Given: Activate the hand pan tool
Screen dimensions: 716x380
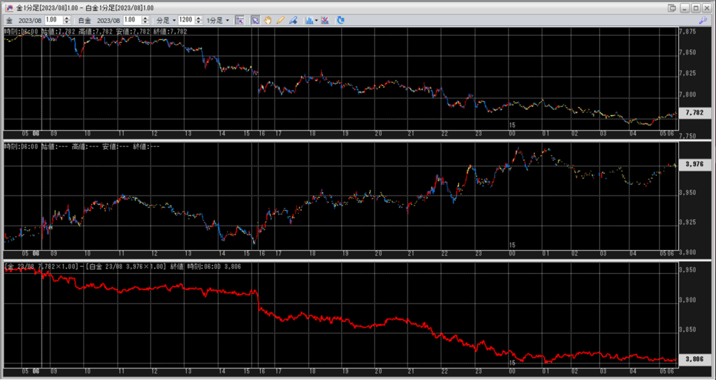Looking at the screenshot, I should [268, 21].
